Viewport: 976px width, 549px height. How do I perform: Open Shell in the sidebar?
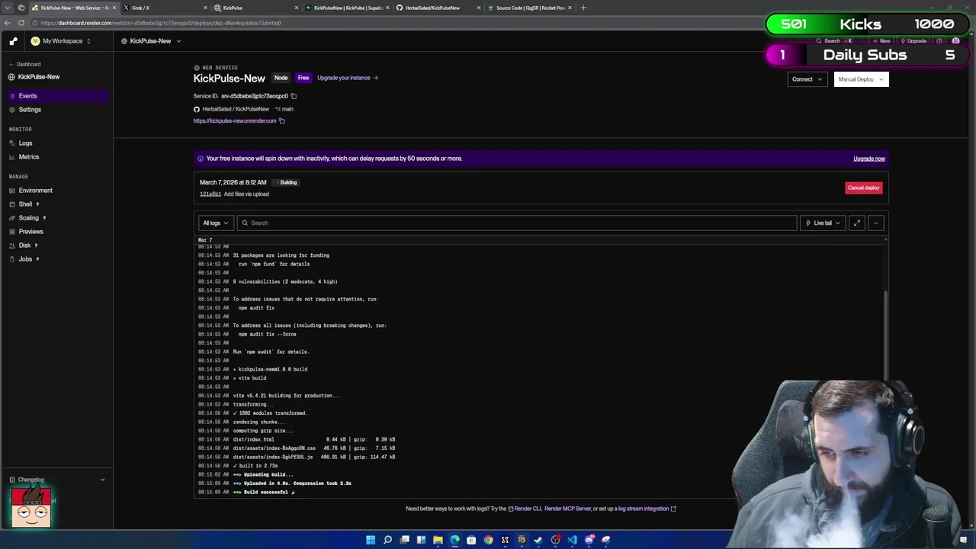point(25,204)
